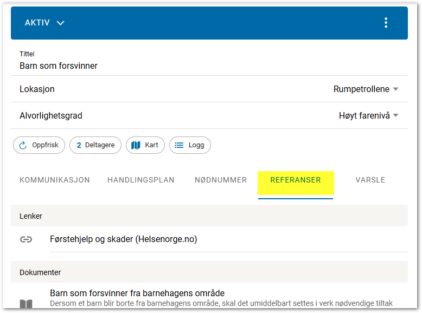Open the Nødnummer tab
Viewport: 422px width, 313px height.
click(x=221, y=180)
